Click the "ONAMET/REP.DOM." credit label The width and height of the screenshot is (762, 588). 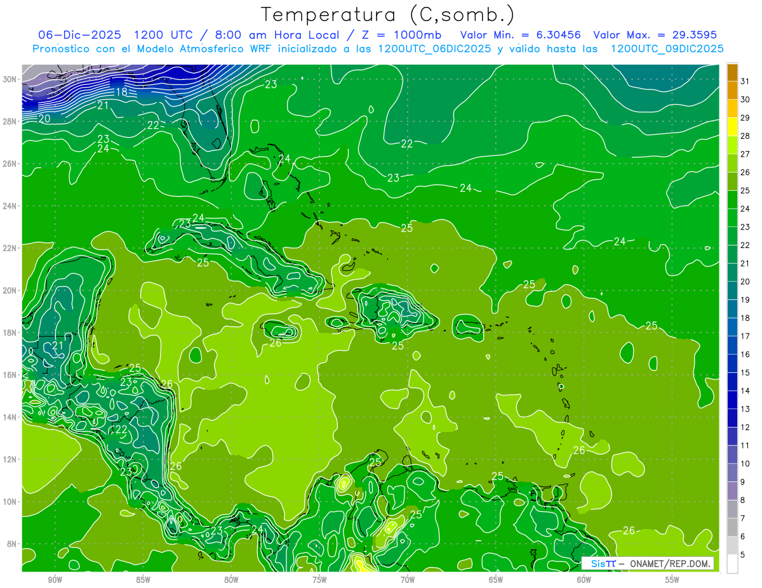[x=671, y=563]
